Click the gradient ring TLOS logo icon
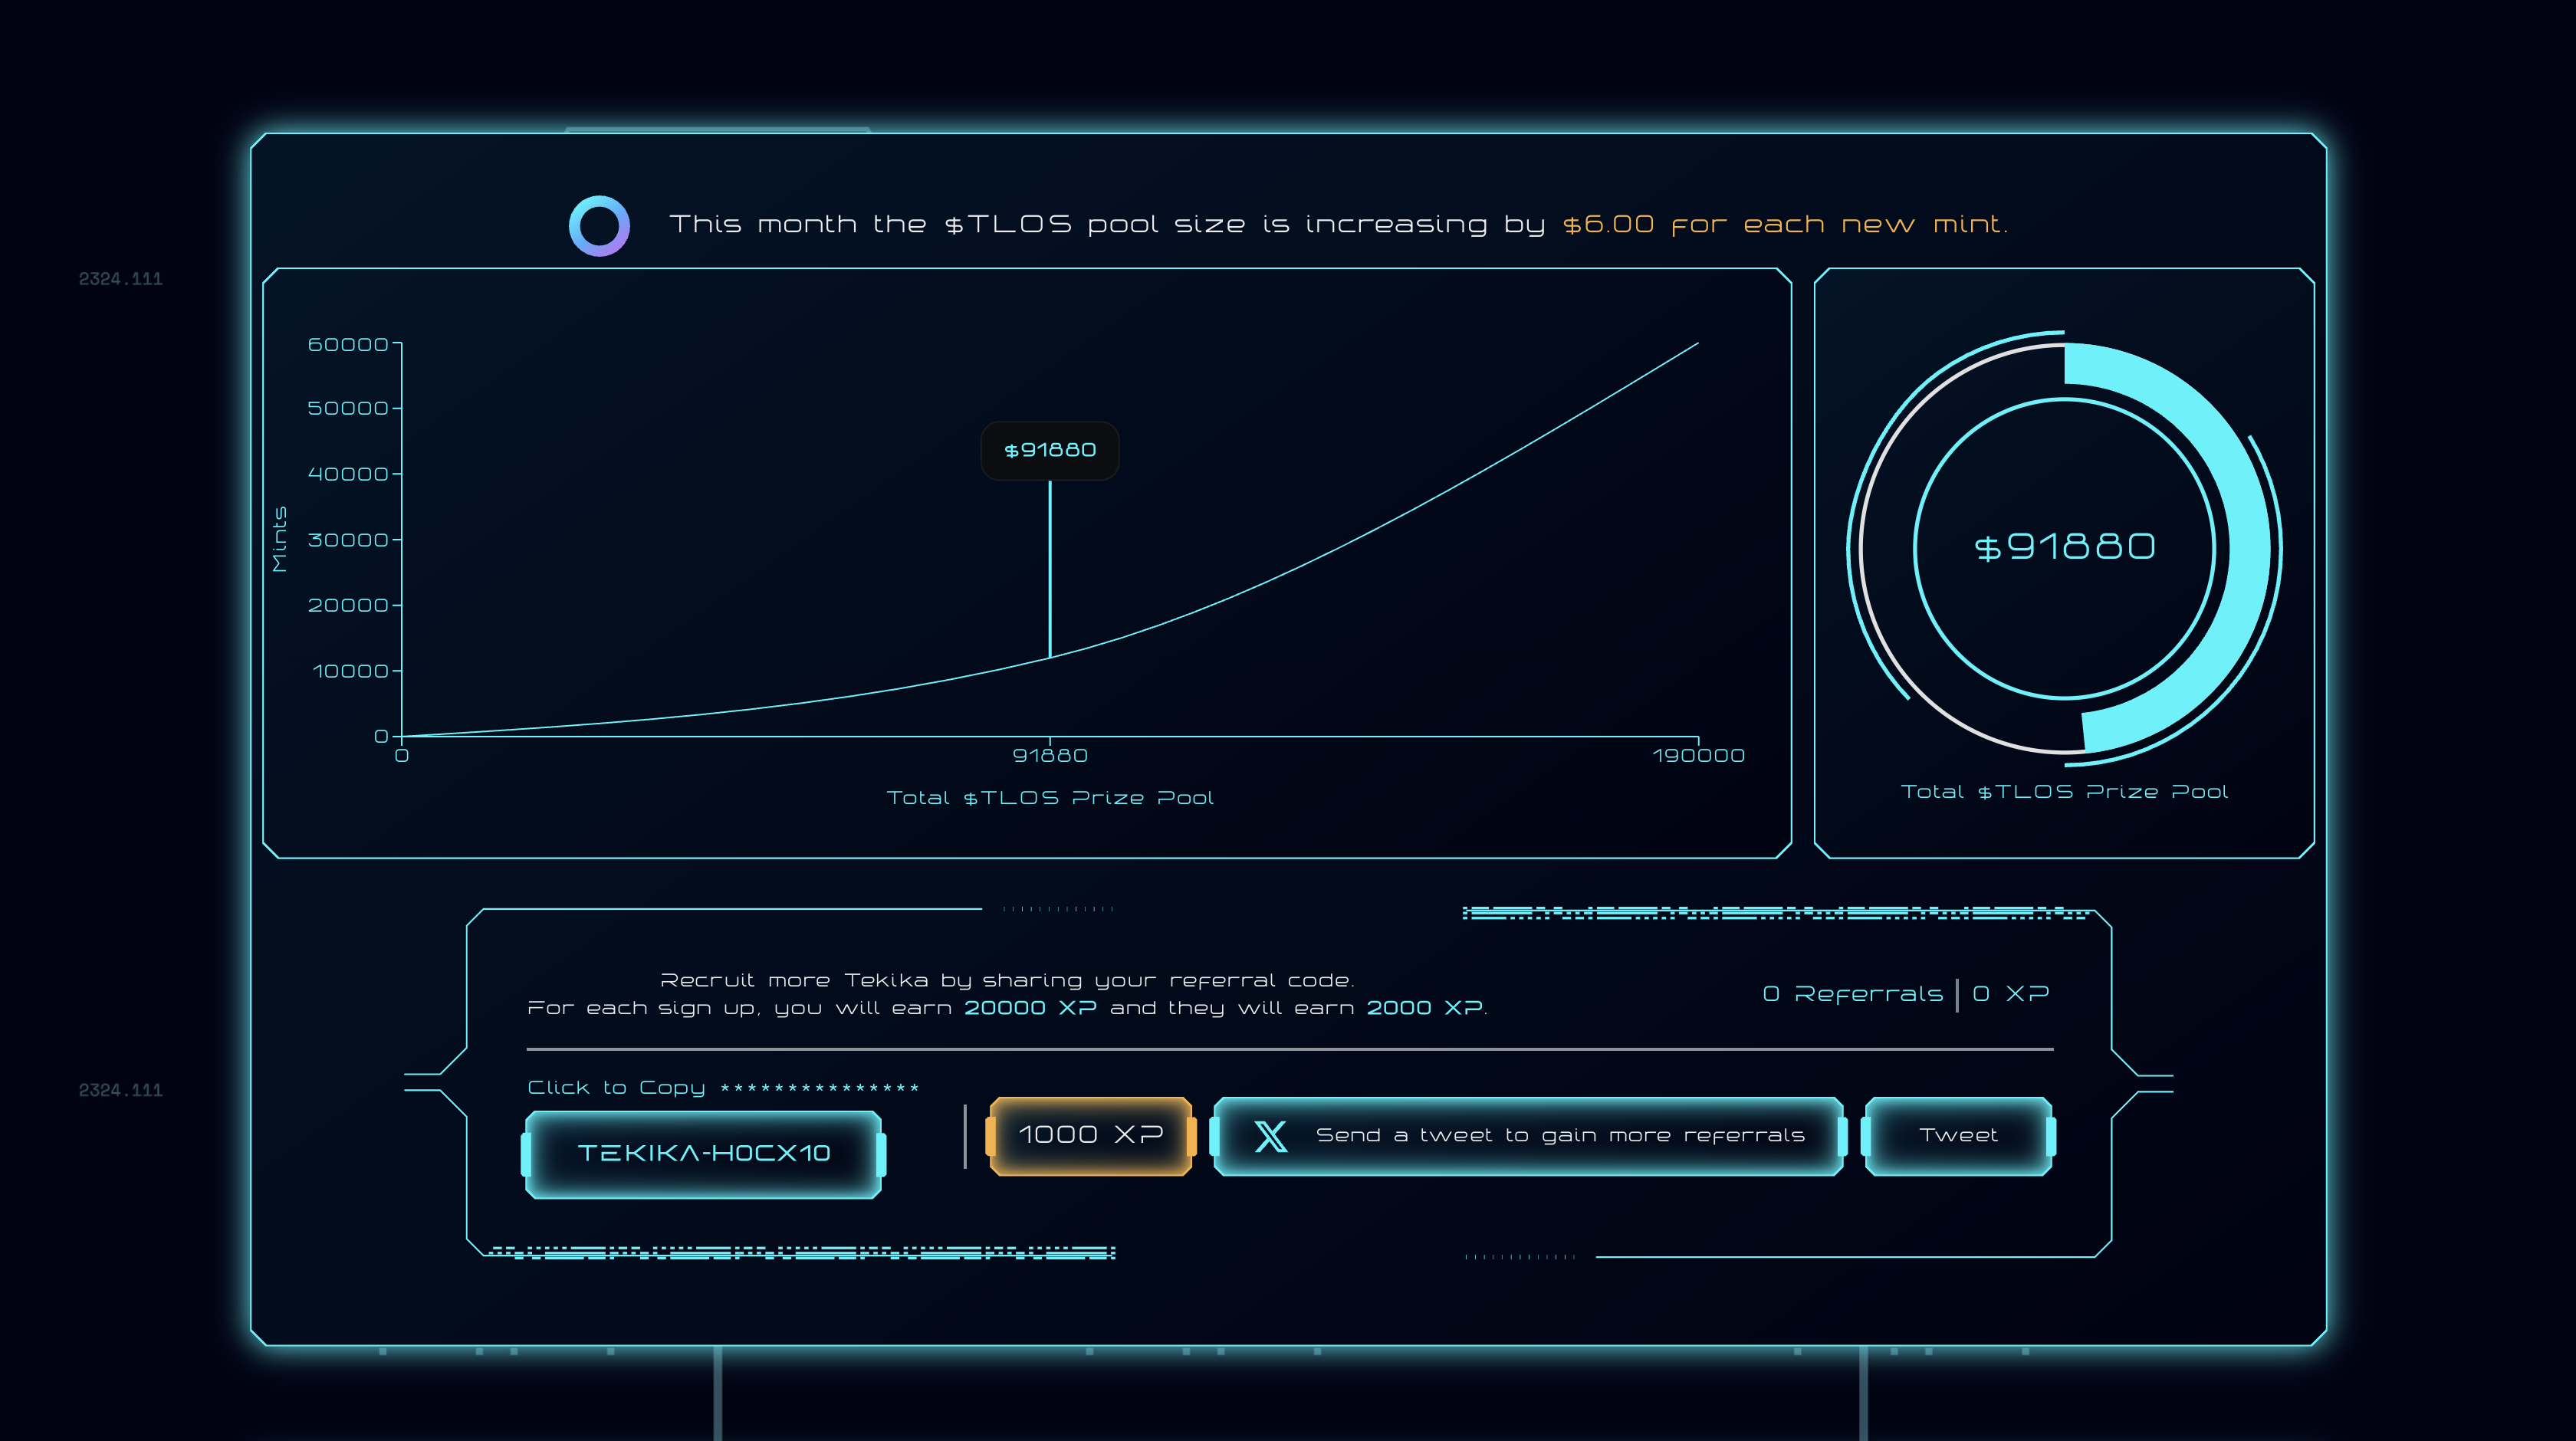Viewport: 2576px width, 1441px height. pyautogui.click(x=599, y=225)
